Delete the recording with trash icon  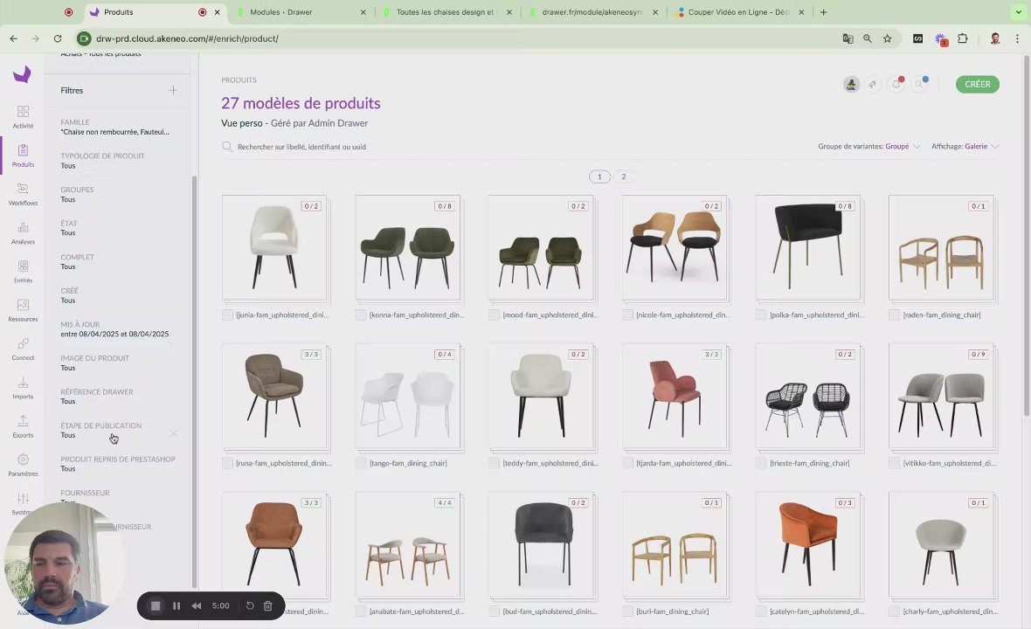tap(267, 606)
